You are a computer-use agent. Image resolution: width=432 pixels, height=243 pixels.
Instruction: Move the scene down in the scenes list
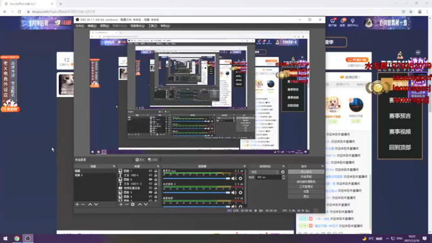[x=96, y=205]
